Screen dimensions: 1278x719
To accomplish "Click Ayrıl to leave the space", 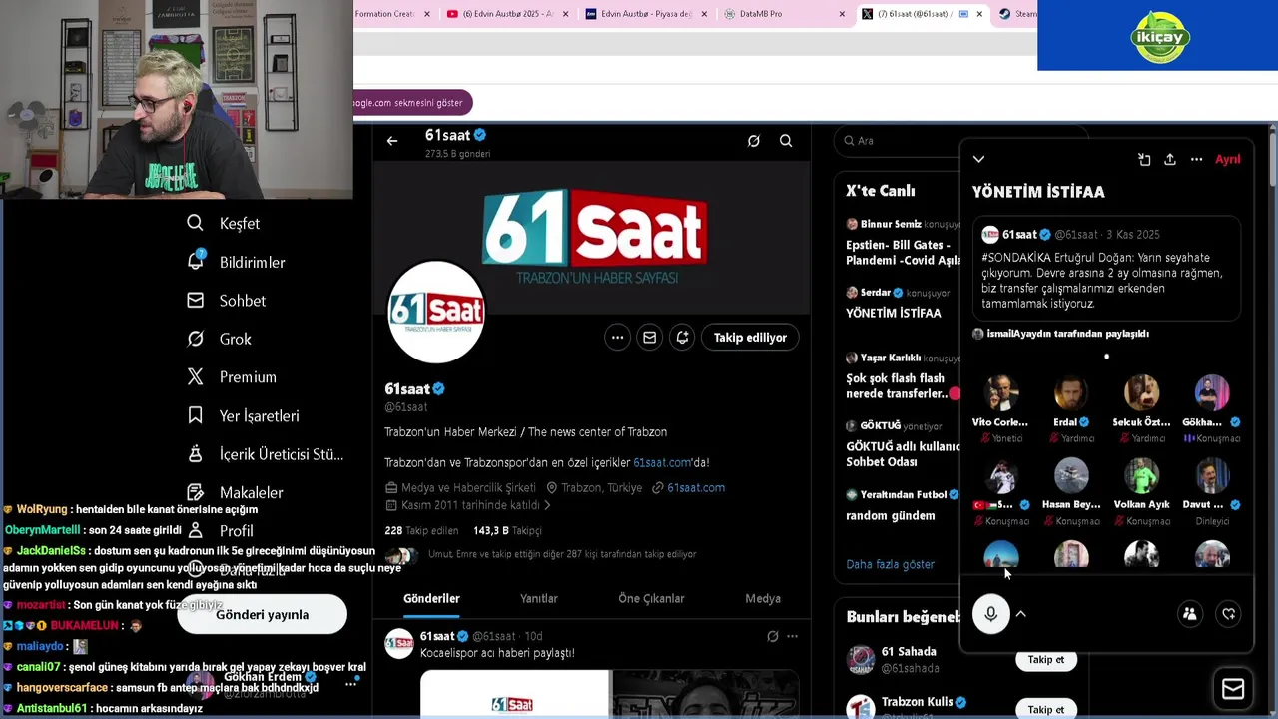I will click(1227, 159).
